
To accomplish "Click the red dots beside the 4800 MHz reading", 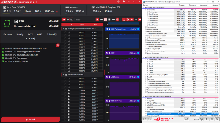I will 57,11.
